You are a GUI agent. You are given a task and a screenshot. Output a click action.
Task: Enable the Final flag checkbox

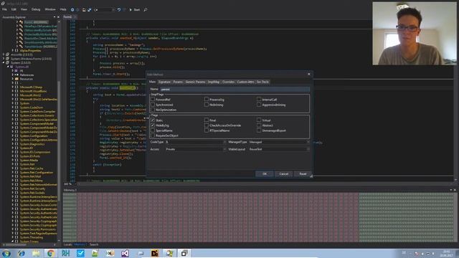[207, 120]
